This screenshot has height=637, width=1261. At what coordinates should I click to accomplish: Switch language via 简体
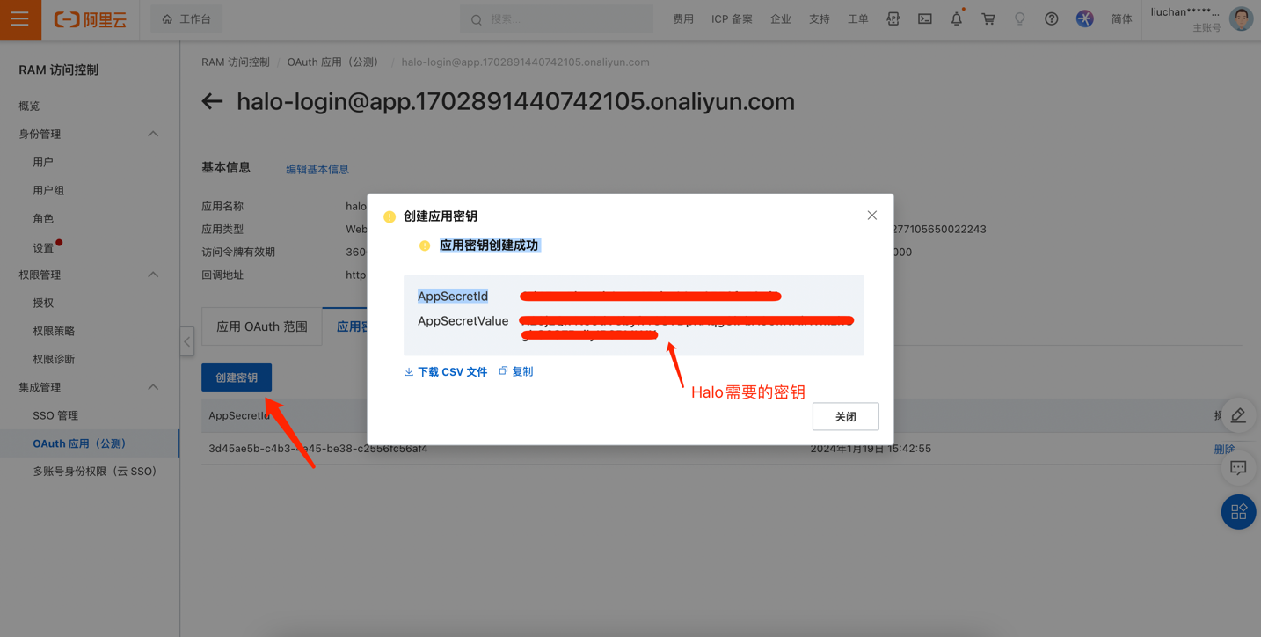click(x=1121, y=19)
